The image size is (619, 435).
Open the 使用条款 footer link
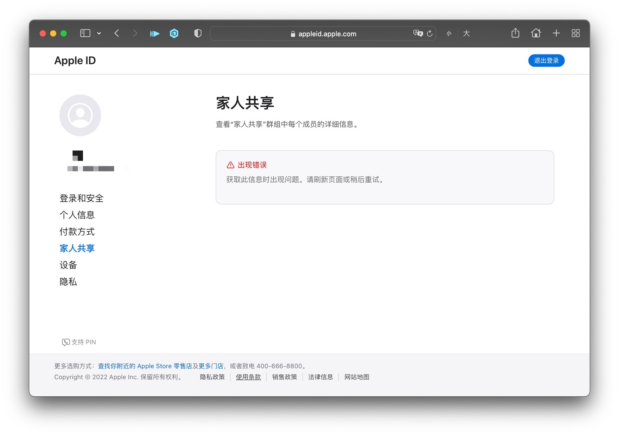[248, 377]
